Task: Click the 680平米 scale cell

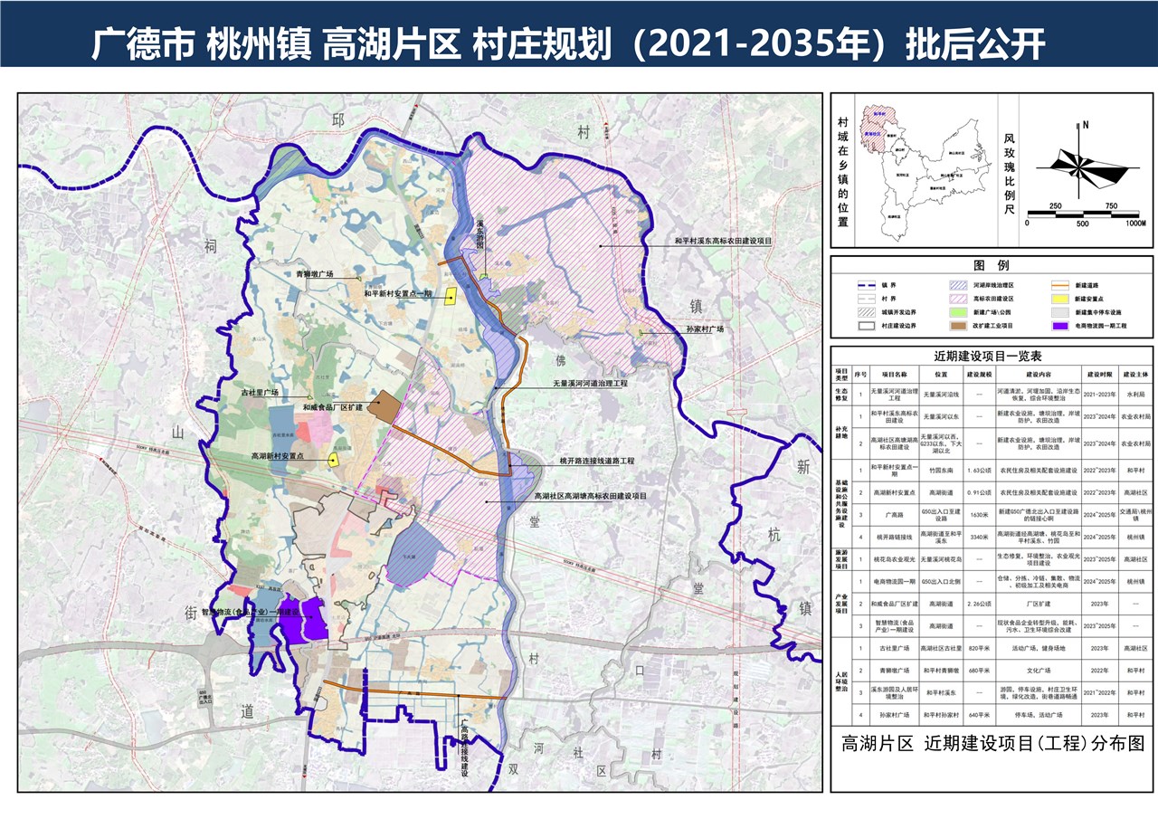Action: point(978,671)
